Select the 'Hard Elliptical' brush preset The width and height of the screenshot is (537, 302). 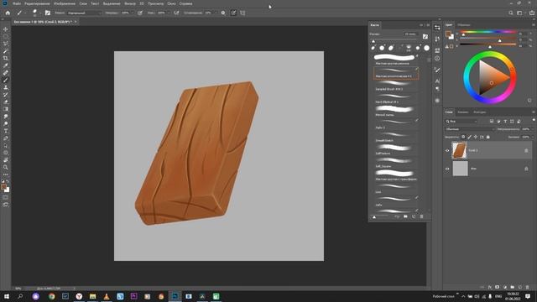396,99
